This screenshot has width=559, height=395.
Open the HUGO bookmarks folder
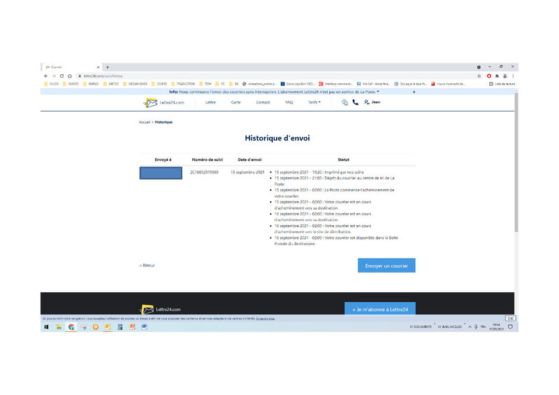click(x=52, y=84)
